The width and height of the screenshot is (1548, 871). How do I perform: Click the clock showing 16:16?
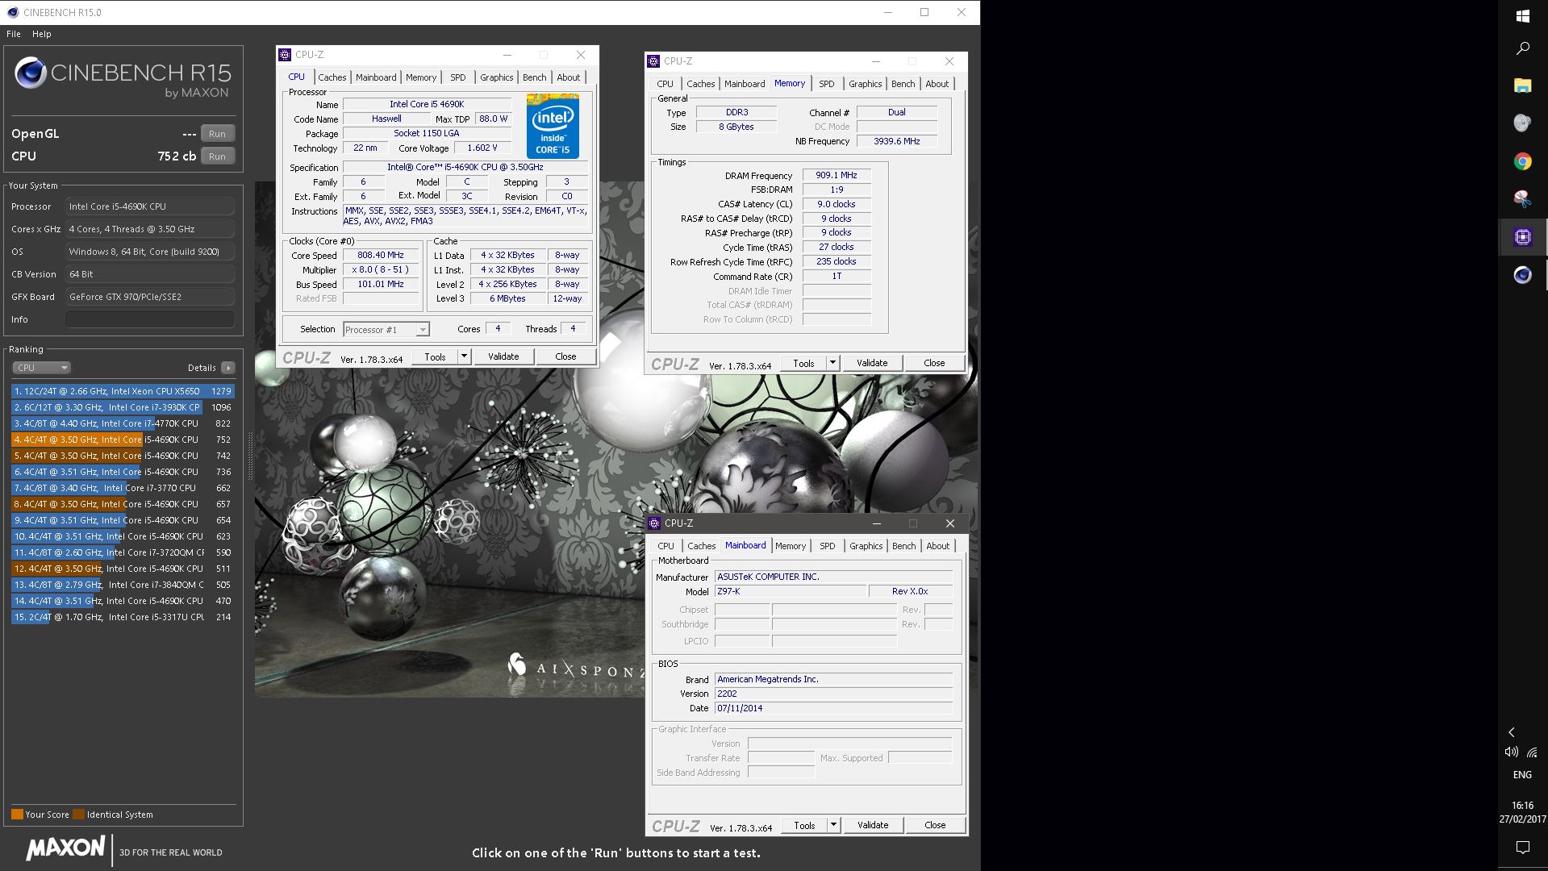tap(1522, 806)
